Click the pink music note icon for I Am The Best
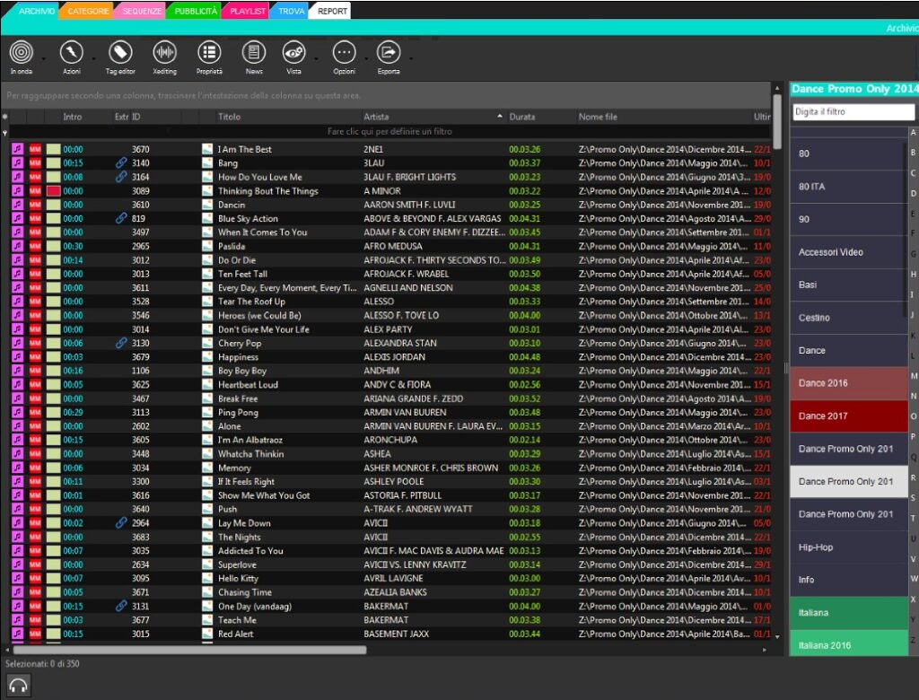Image resolution: width=919 pixels, height=700 pixels. (18, 149)
